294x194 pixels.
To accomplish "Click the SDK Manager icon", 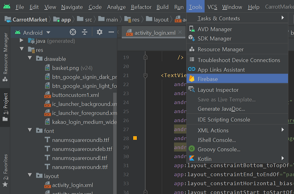I will tap(192, 38).
